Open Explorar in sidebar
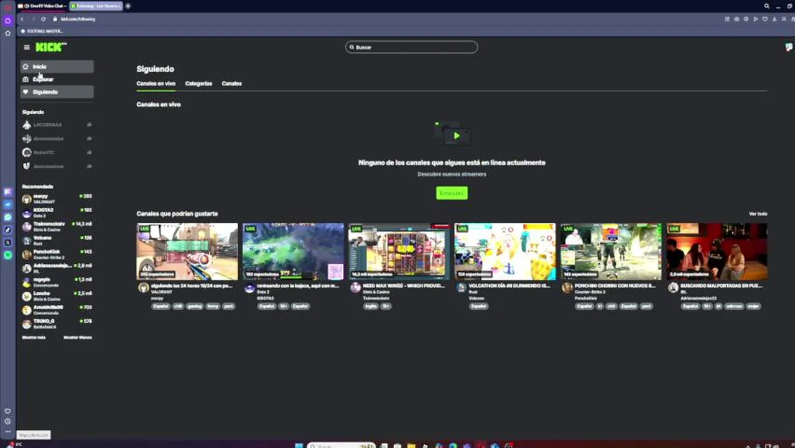This screenshot has width=795, height=448. point(57,79)
